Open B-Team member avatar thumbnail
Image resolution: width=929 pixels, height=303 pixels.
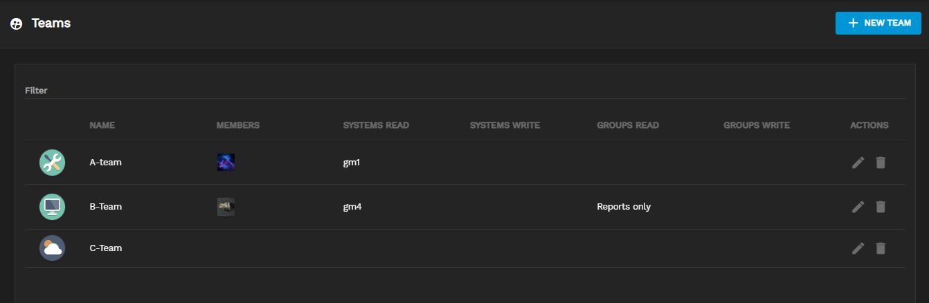tap(226, 206)
